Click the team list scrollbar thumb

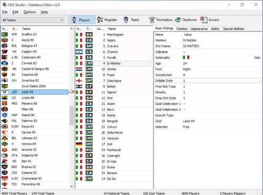[x=72, y=116]
